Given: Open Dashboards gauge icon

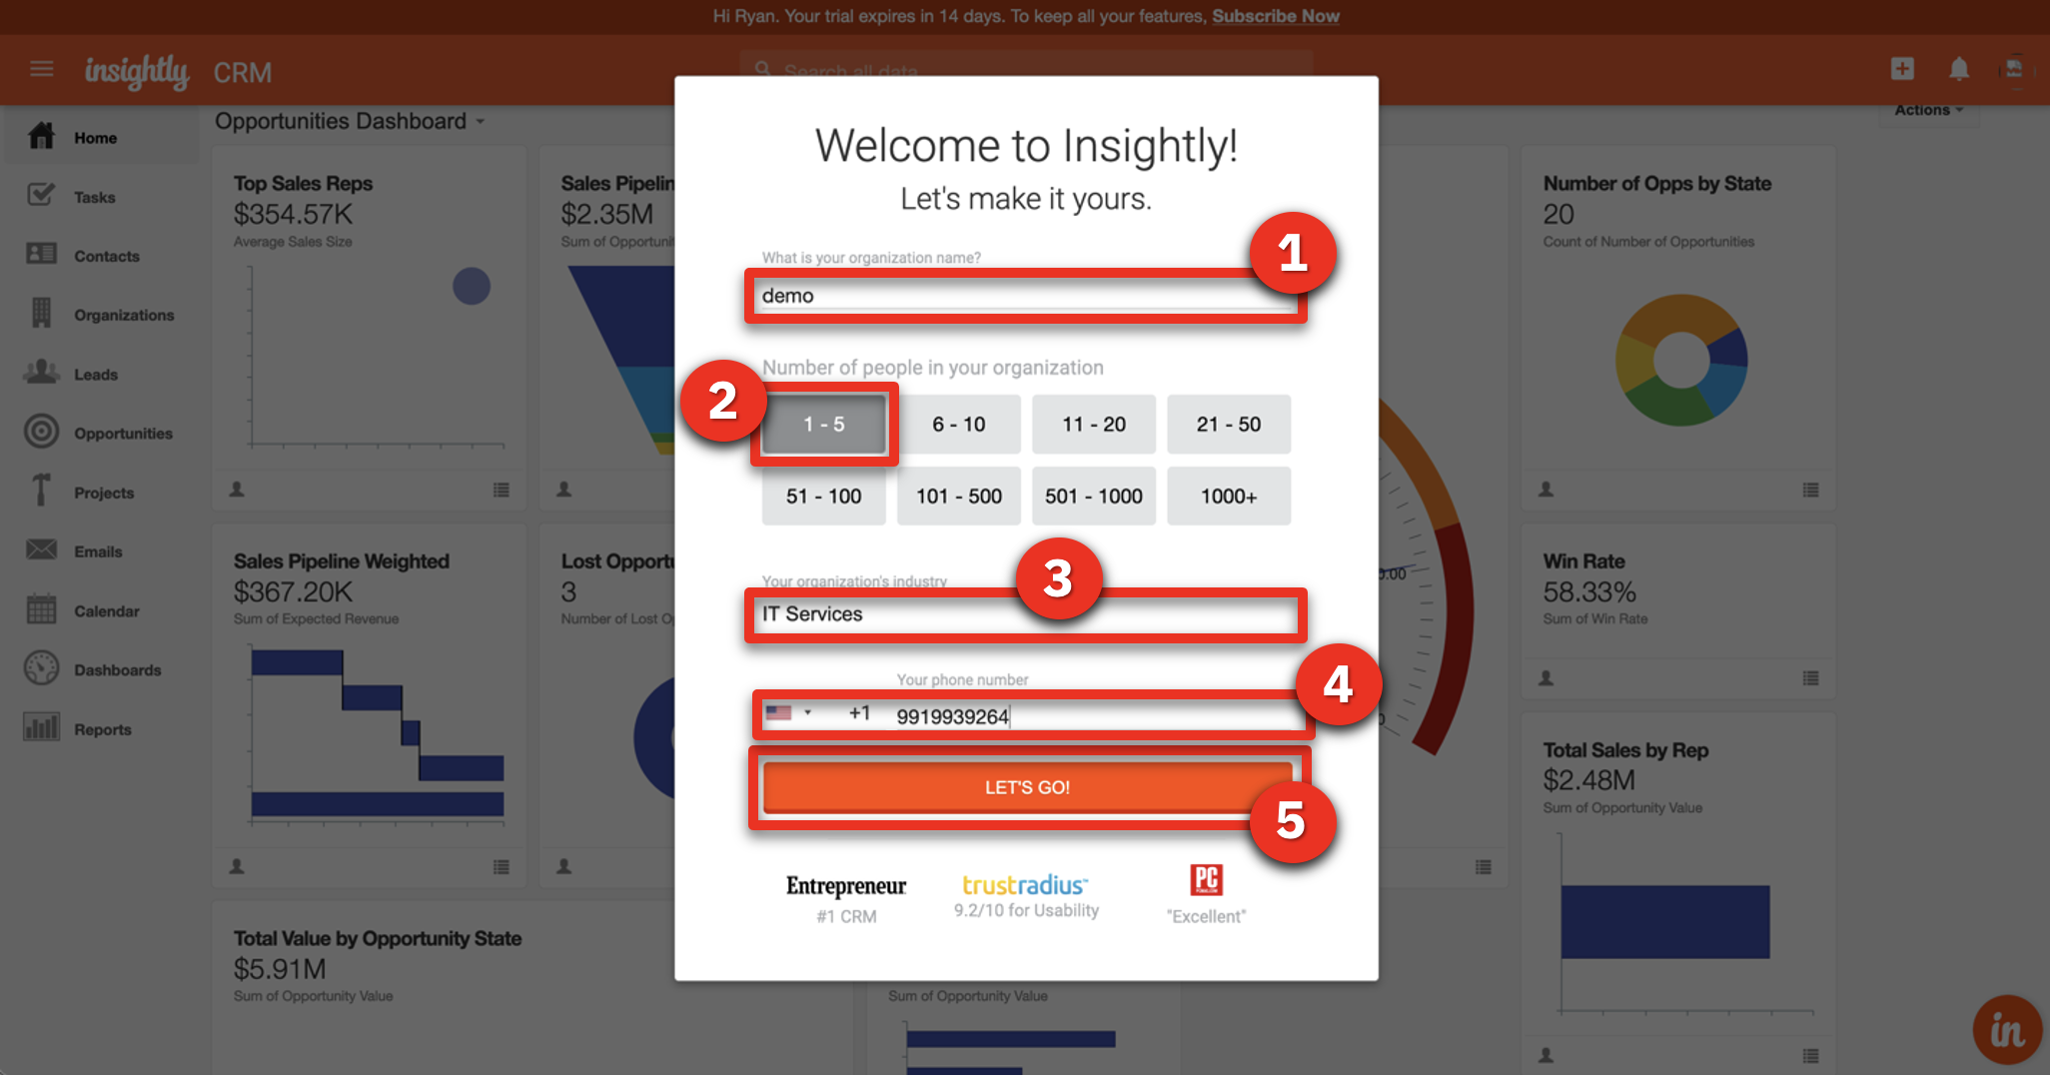Looking at the screenshot, I should tap(41, 667).
